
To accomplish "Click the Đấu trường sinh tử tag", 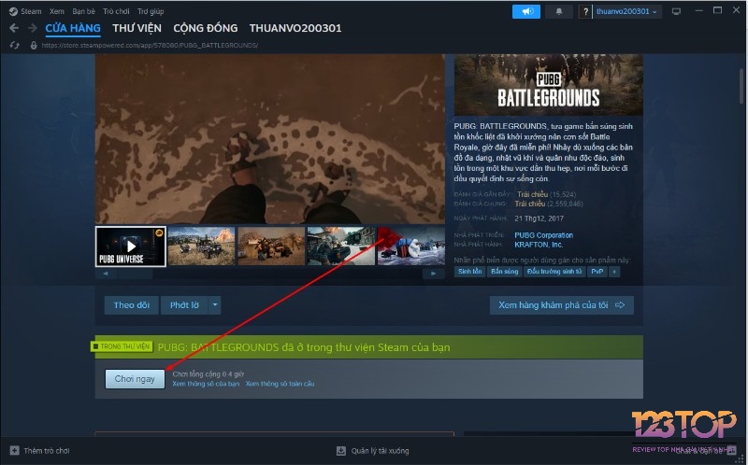I will tap(554, 272).
